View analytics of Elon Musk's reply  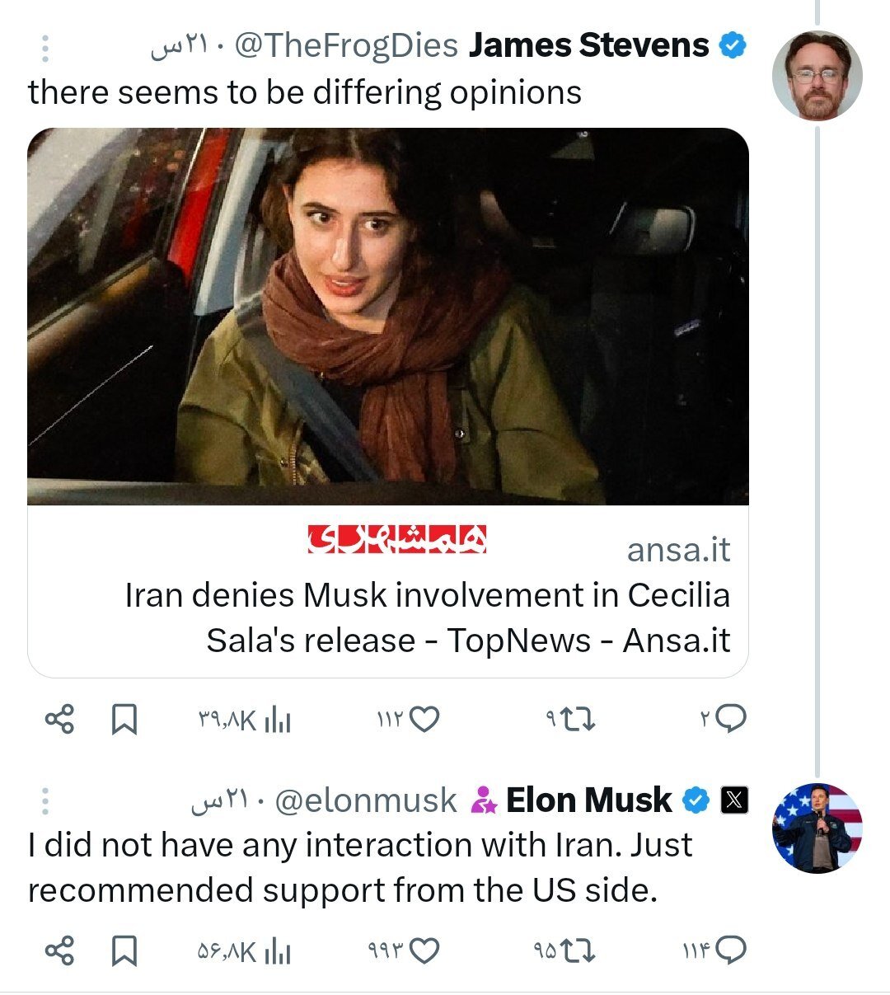click(x=277, y=952)
